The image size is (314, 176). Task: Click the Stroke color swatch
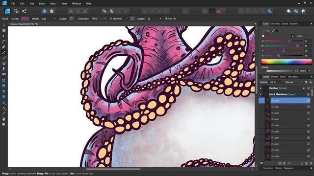pos(25,19)
